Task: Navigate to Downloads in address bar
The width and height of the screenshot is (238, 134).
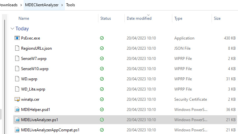Action: (x=8, y=5)
